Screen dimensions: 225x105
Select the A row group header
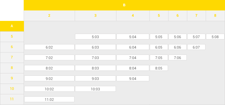[x=12, y=26]
